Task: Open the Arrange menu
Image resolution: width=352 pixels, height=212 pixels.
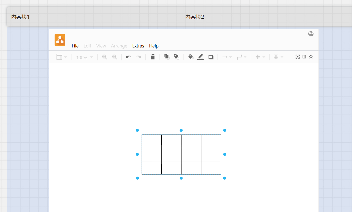Action: tap(119, 46)
